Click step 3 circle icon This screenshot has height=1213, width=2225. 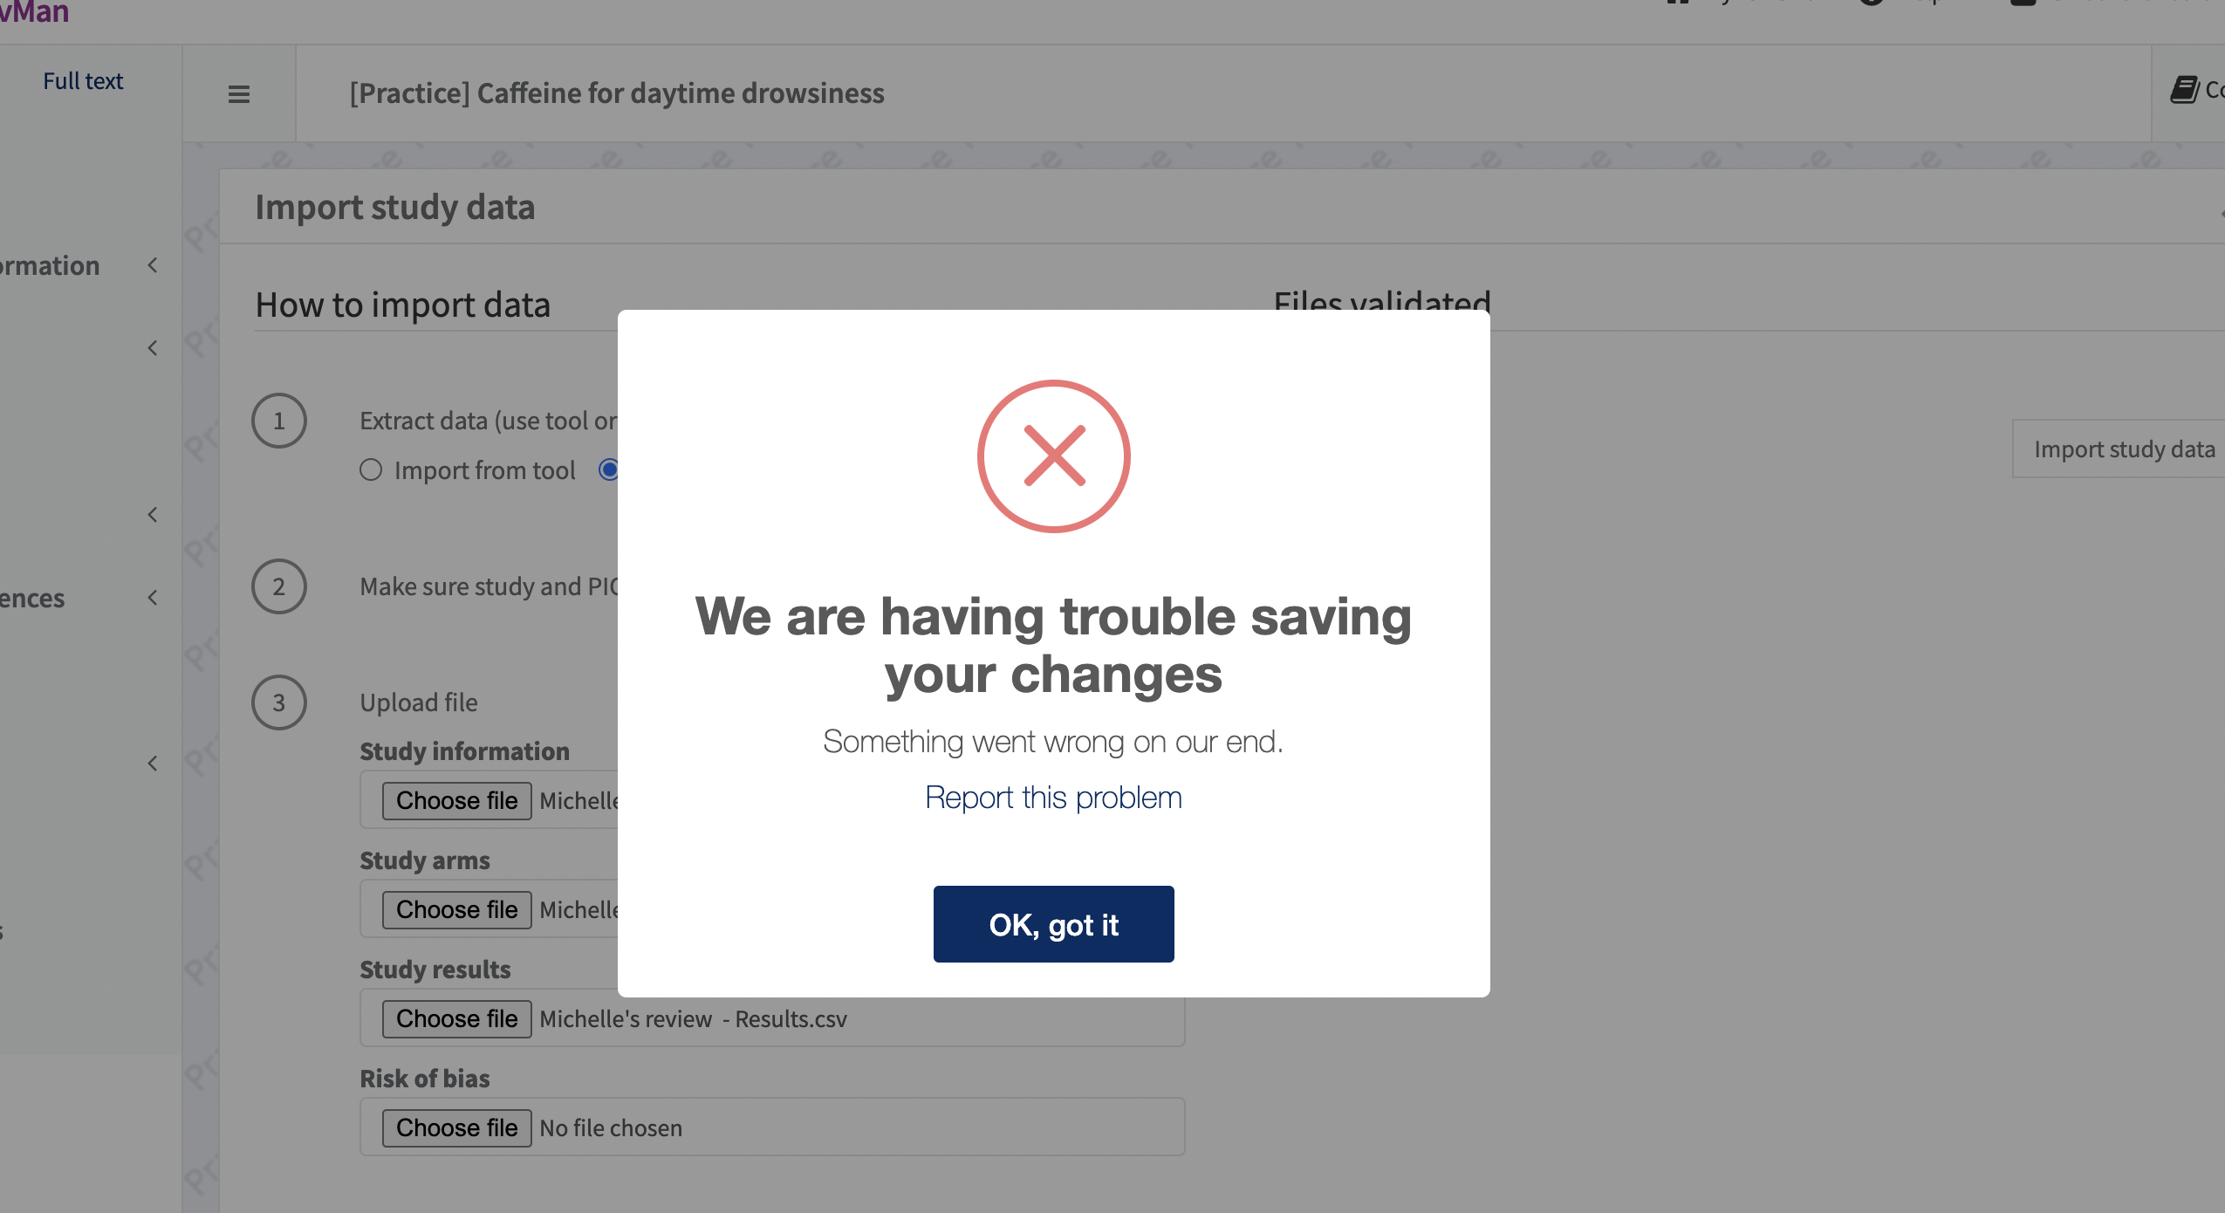click(x=279, y=702)
